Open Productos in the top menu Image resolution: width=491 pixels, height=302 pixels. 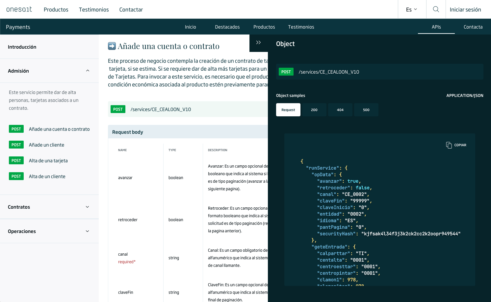pos(56,10)
